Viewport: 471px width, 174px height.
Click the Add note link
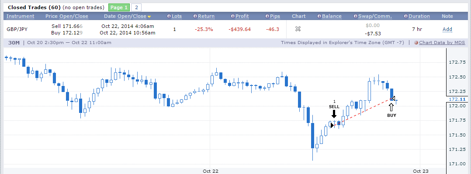coord(447,29)
